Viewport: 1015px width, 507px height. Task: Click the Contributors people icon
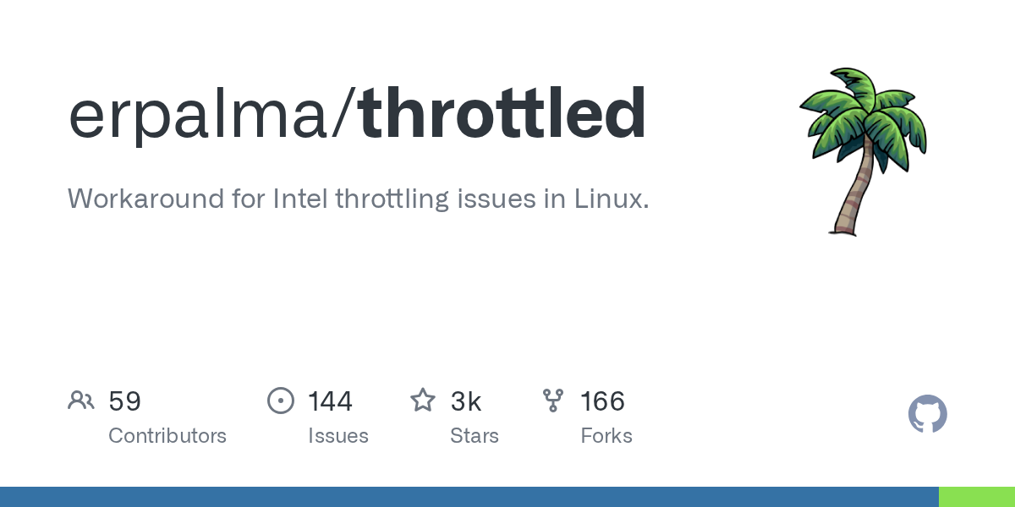pos(81,401)
